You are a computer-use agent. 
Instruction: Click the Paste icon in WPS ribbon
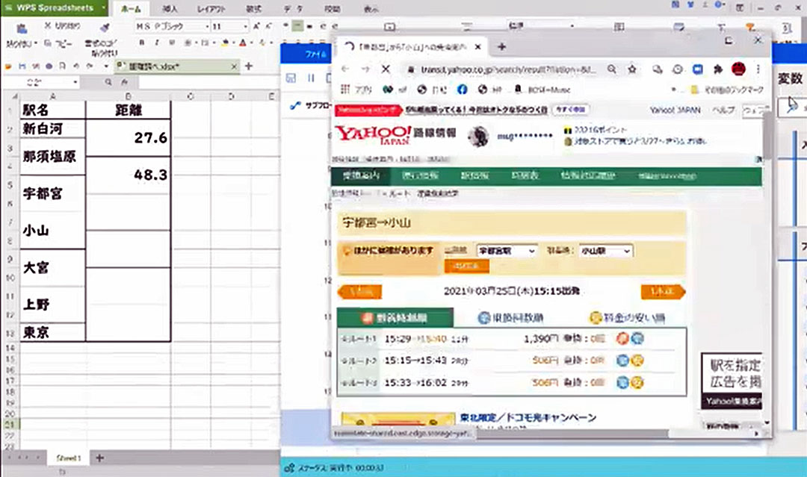coord(21,29)
